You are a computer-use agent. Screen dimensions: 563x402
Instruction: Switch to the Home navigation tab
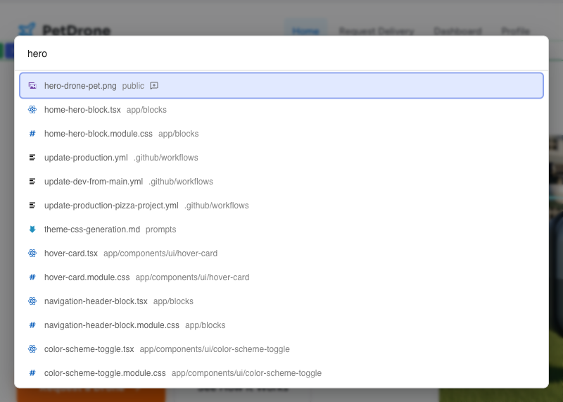(x=305, y=31)
